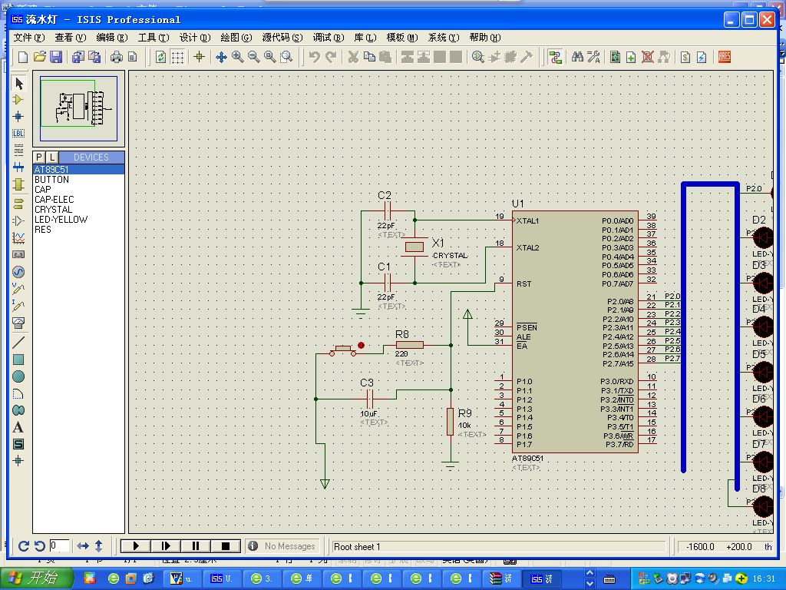Select the 2D Text (A) tool
Screen dimensions: 786x590
tap(18, 427)
